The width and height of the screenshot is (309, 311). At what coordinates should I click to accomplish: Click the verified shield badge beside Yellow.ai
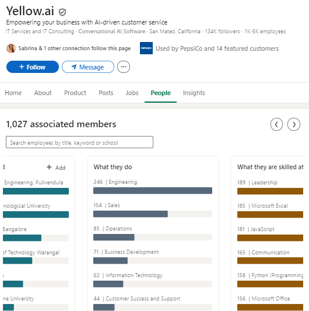click(62, 12)
